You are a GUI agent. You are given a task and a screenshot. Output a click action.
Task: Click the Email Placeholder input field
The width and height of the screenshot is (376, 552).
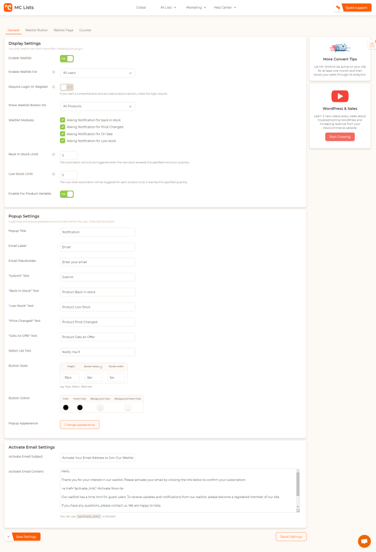[97, 262]
